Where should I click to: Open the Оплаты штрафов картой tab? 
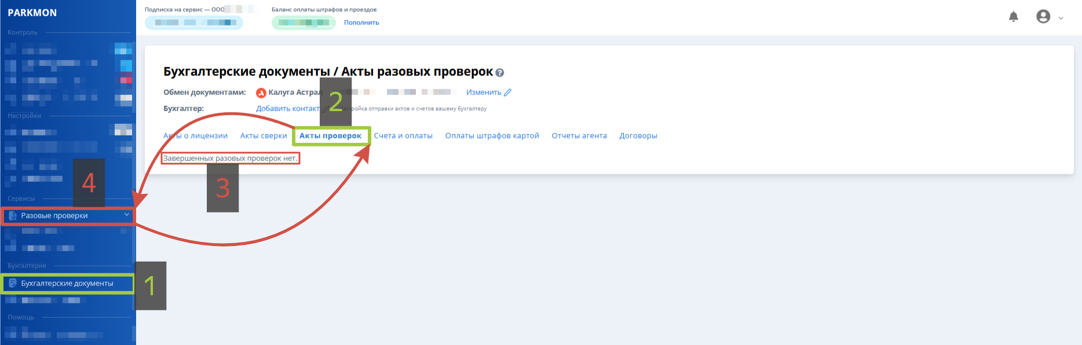coord(492,136)
